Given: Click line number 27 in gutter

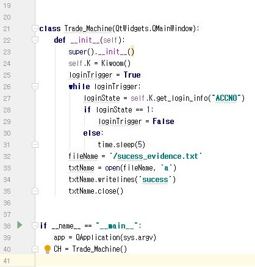Looking at the screenshot, I should (x=7, y=98).
